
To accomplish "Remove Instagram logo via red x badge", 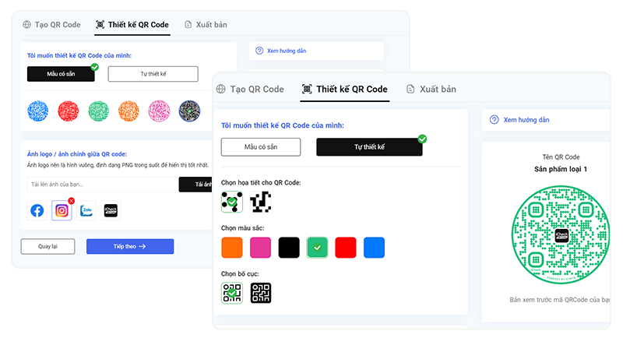I will (71, 201).
